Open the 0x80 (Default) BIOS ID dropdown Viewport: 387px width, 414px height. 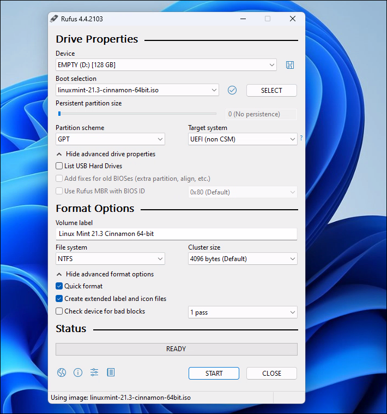[243, 192]
